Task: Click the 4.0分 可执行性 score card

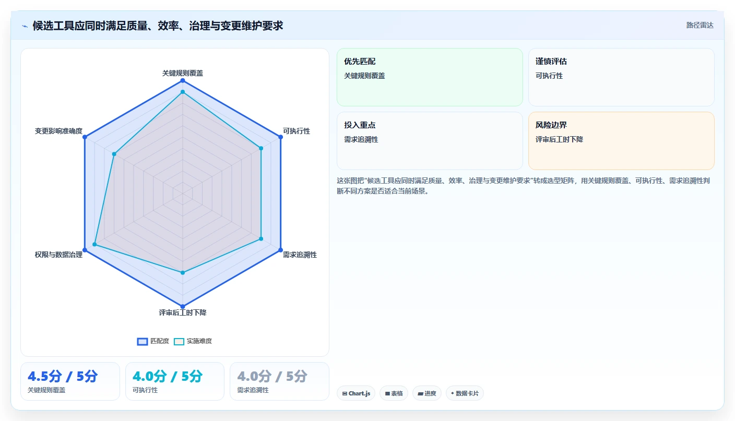Action: 175,381
